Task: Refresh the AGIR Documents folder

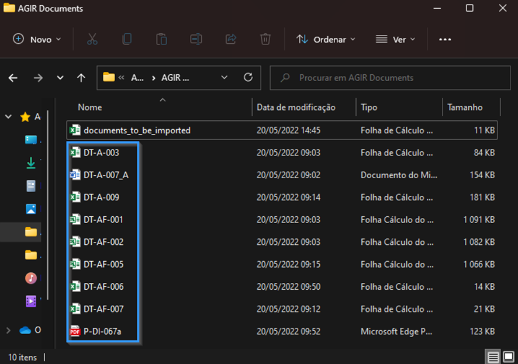Action: click(x=248, y=78)
